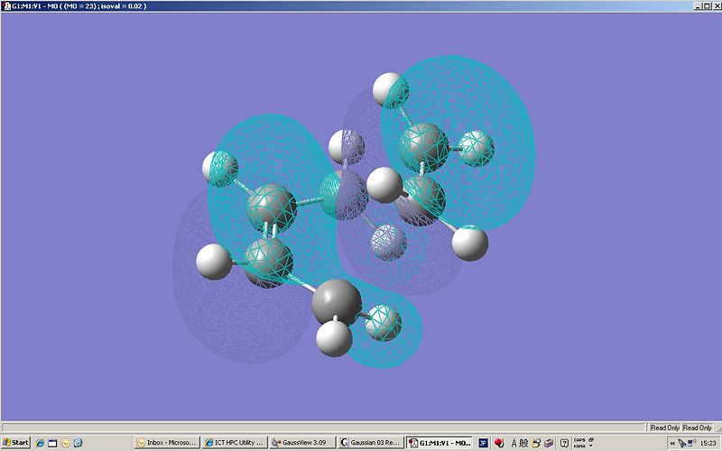This screenshot has height=451, width=722.
Task: Open the Windows Start menu
Action: 15,443
